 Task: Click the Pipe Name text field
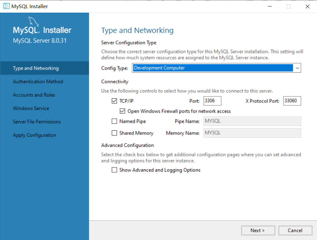(252, 121)
